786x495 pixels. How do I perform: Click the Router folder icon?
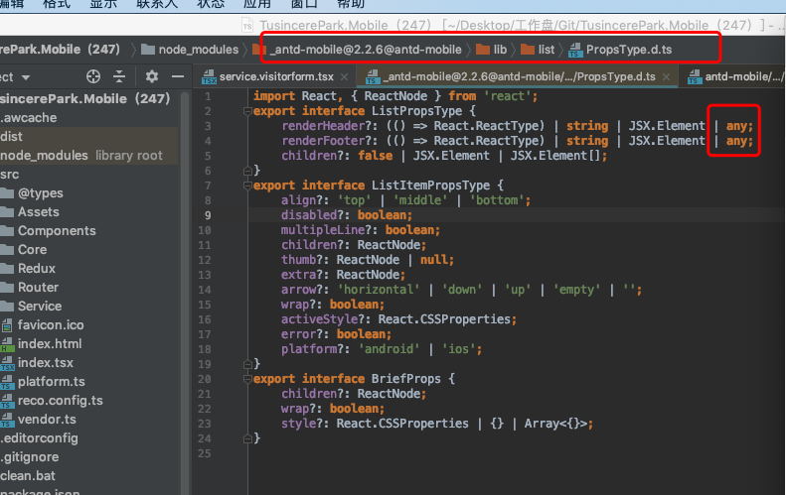click(x=7, y=288)
